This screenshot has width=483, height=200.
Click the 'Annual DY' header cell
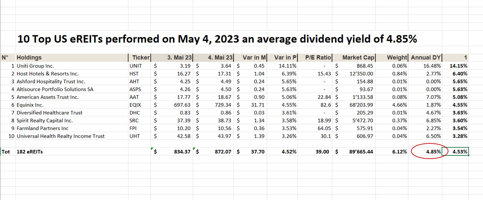[426, 57]
